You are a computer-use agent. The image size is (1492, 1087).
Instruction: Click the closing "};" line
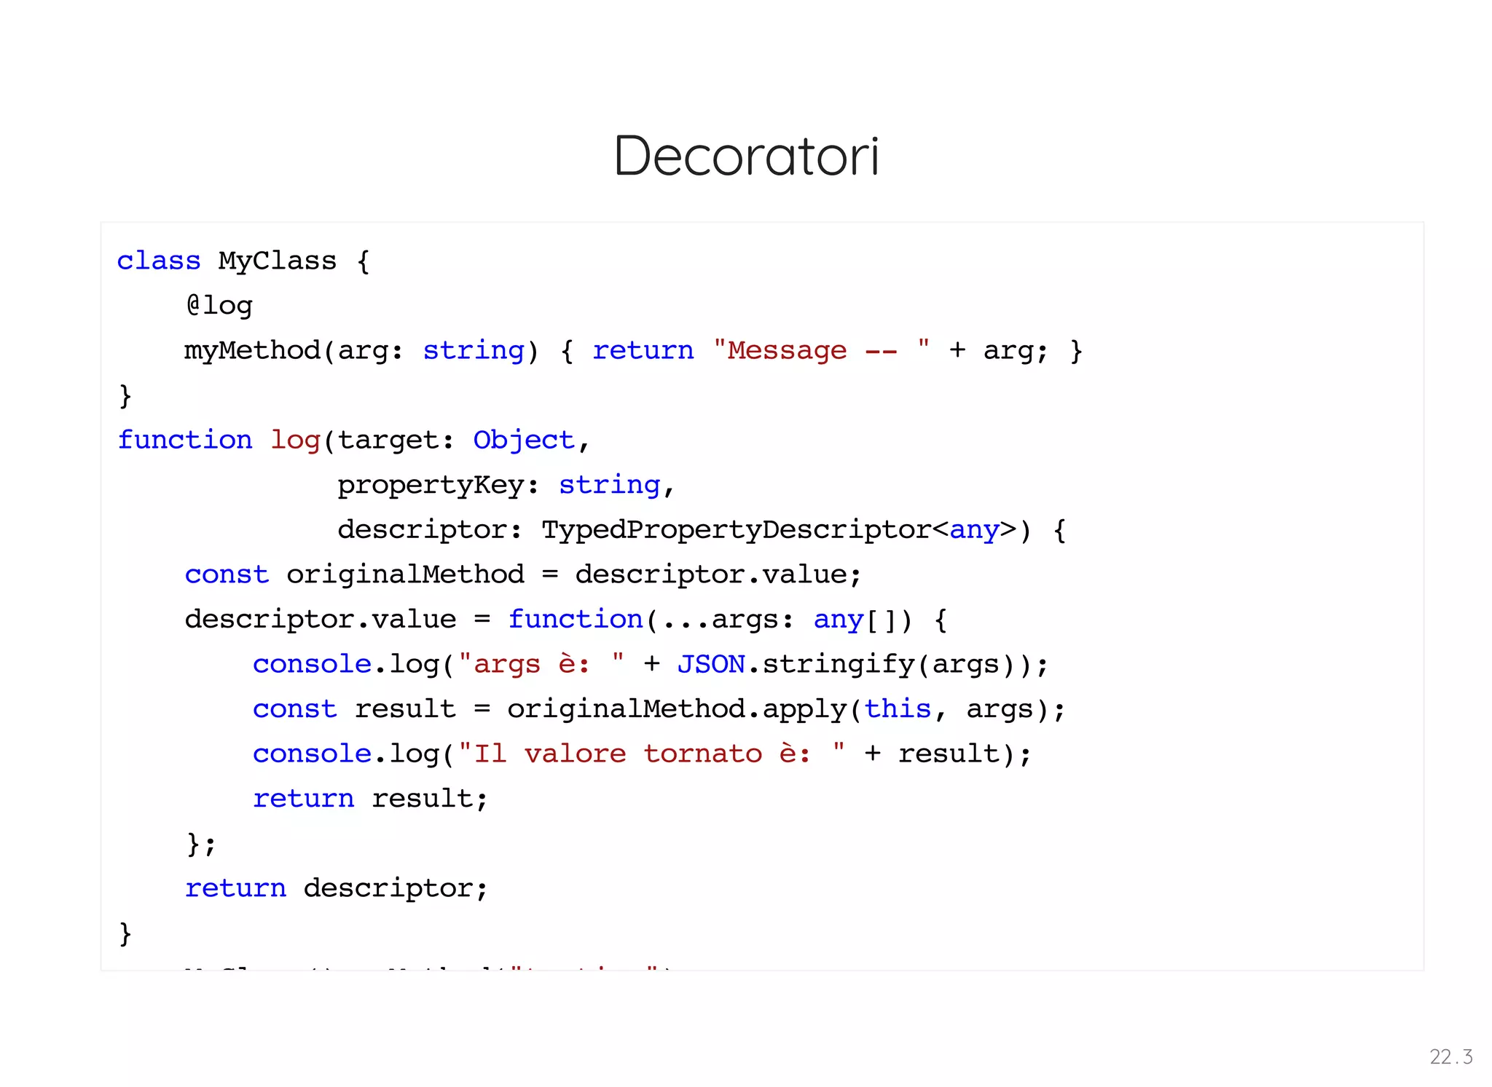[x=201, y=844]
